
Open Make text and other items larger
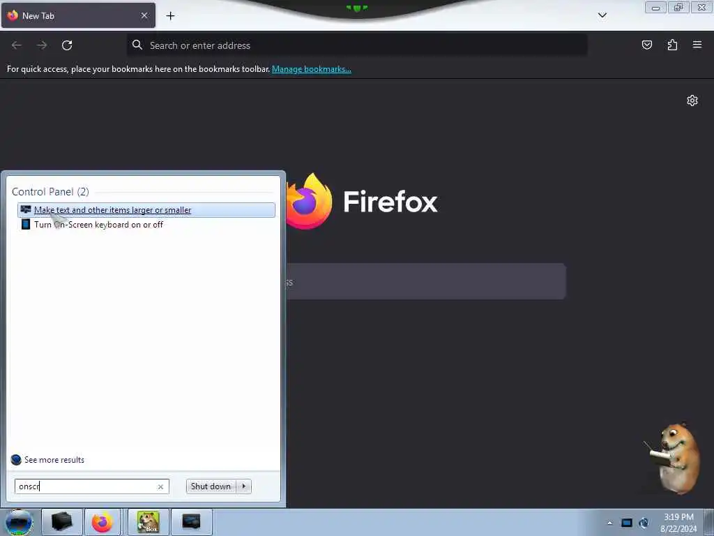(x=146, y=210)
